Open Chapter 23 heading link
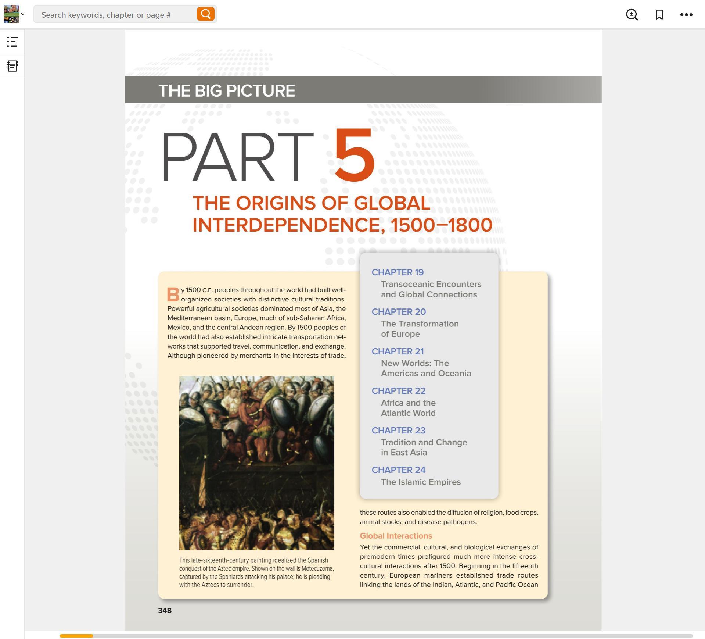The image size is (705, 639). tap(398, 431)
